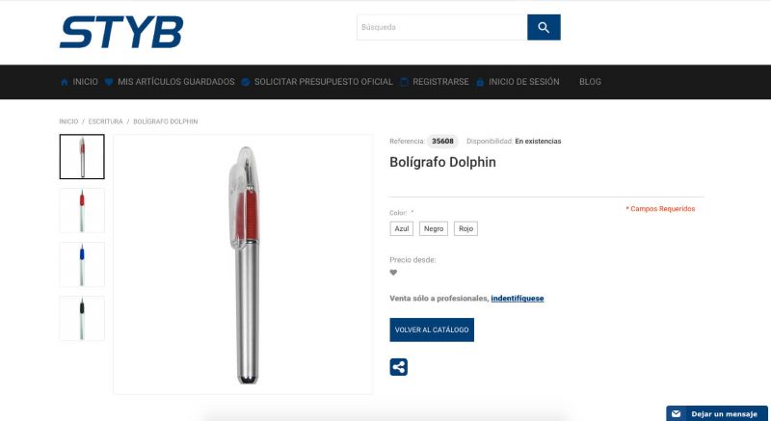Open the BLOG menu item
771x421 pixels.
coord(590,82)
